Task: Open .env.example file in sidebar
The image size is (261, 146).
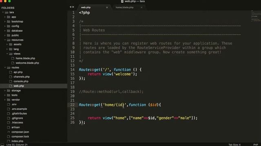Action: [19, 109]
